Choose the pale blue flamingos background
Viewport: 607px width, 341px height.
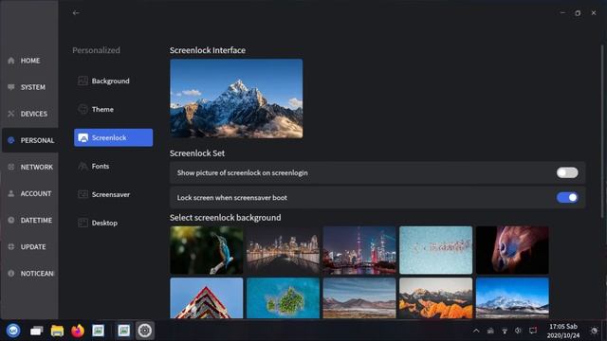(x=436, y=250)
